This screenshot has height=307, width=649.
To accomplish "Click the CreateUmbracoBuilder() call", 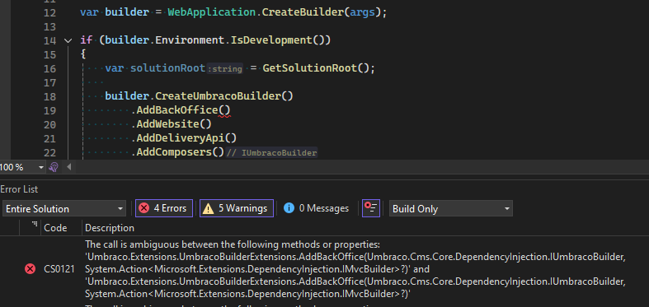I will pyautogui.click(x=224, y=95).
